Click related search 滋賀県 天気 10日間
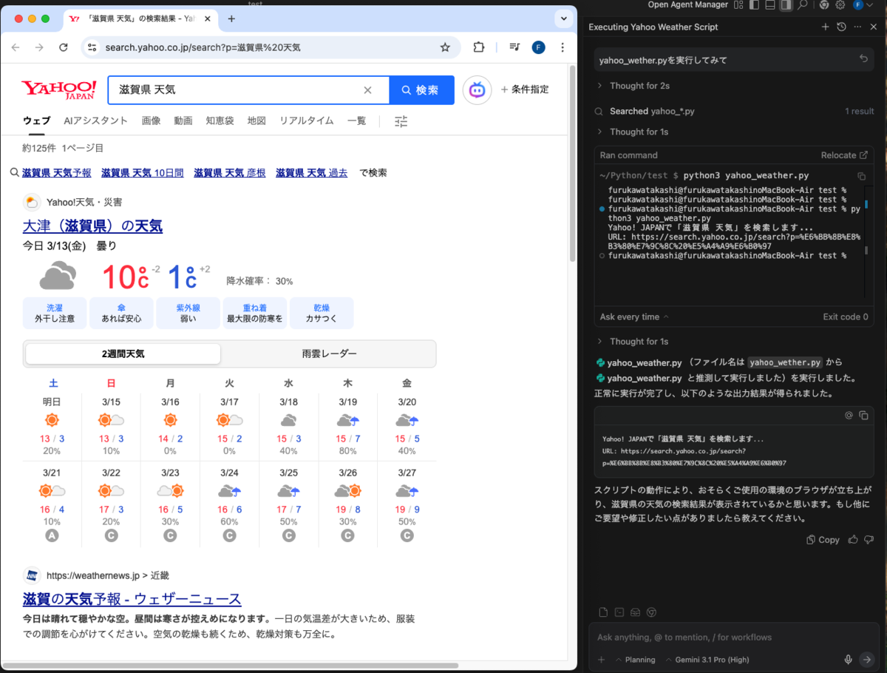The height and width of the screenshot is (673, 887). [x=142, y=172]
